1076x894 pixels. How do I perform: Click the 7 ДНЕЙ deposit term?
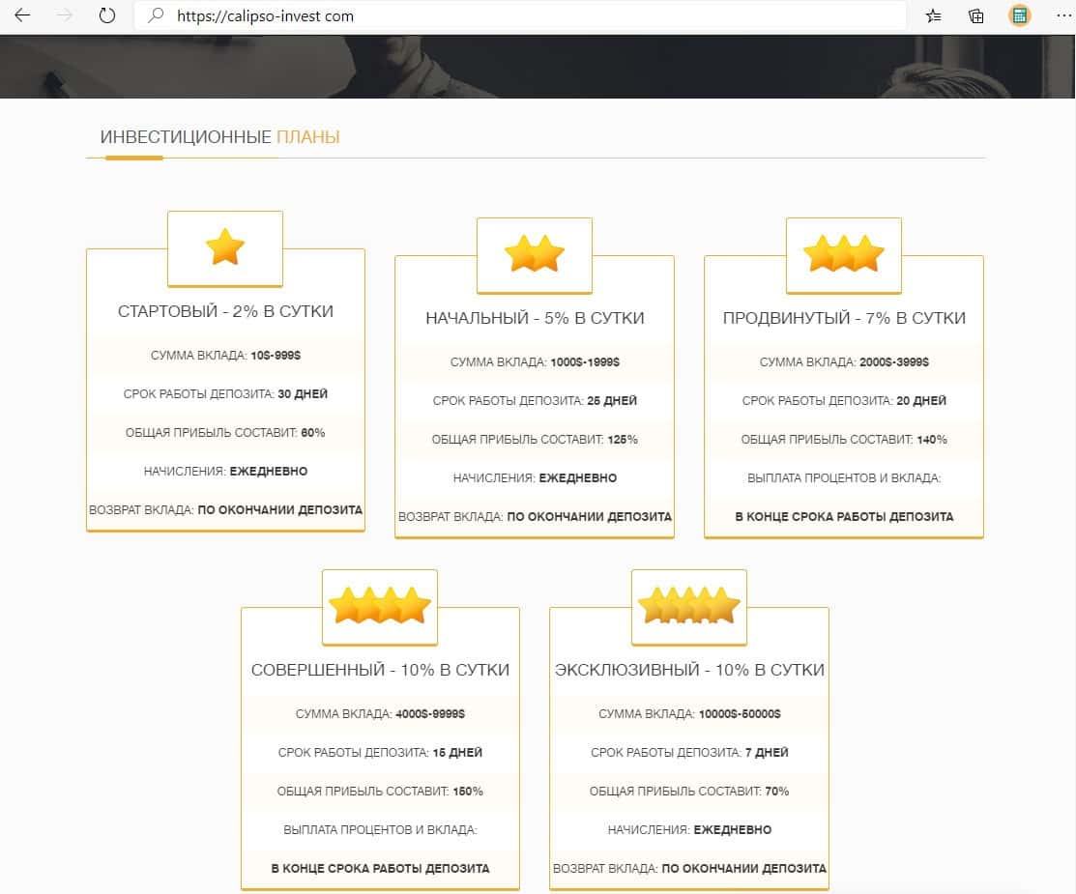[767, 753]
